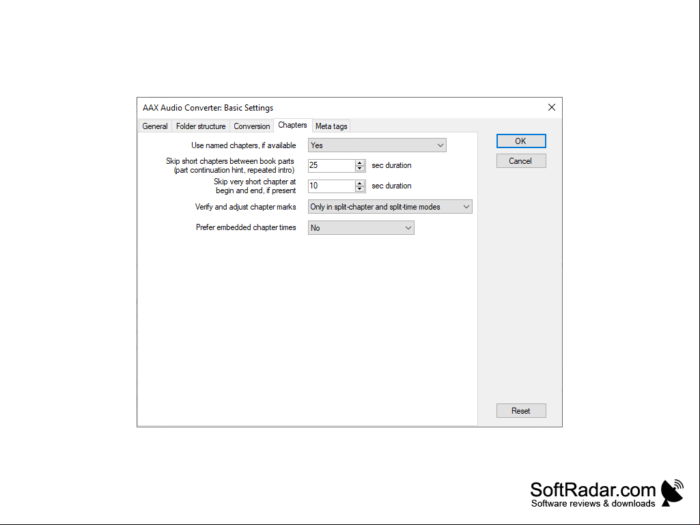Open the Verify and adjust chapter marks dropdown
Screen dimensions: 700x525
[x=390, y=207]
